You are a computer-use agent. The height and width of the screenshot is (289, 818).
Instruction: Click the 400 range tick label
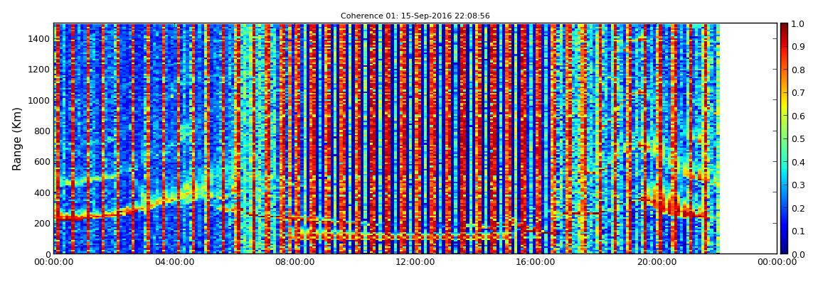(x=42, y=192)
